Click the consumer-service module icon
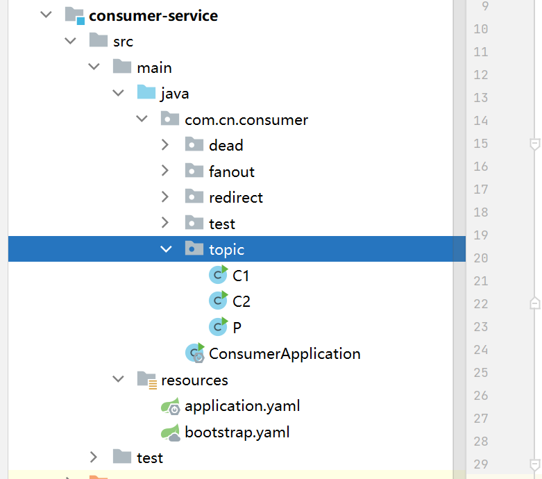This screenshot has height=479, width=542. tap(75, 15)
